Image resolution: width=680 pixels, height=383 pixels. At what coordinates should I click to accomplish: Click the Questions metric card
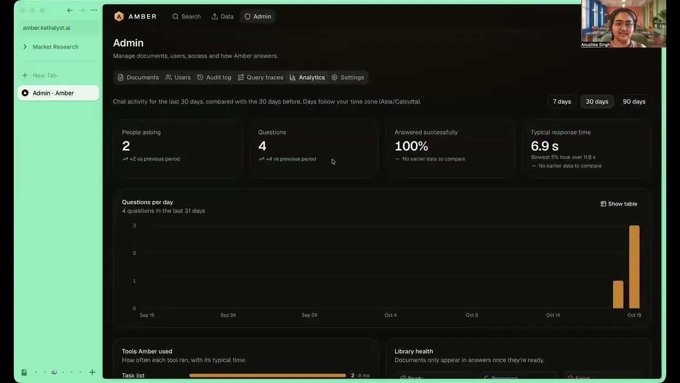tap(313, 148)
